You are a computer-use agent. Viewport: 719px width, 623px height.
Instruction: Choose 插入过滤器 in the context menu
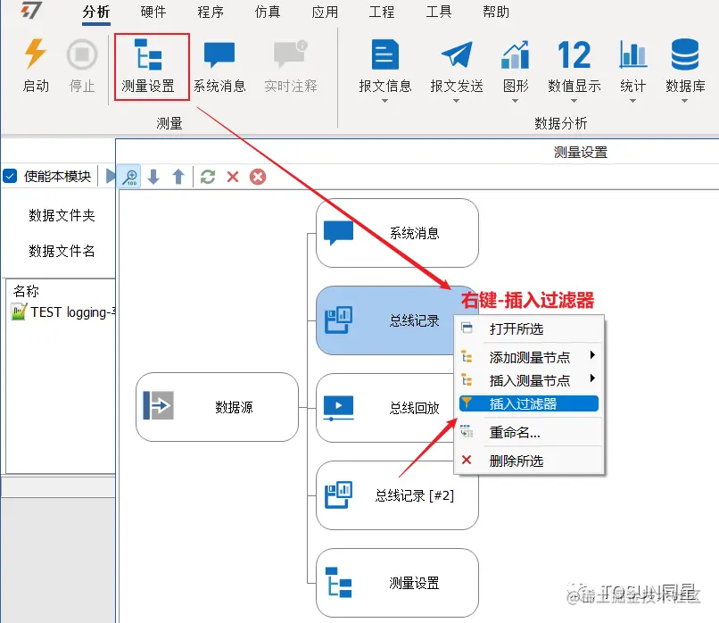[x=529, y=403]
